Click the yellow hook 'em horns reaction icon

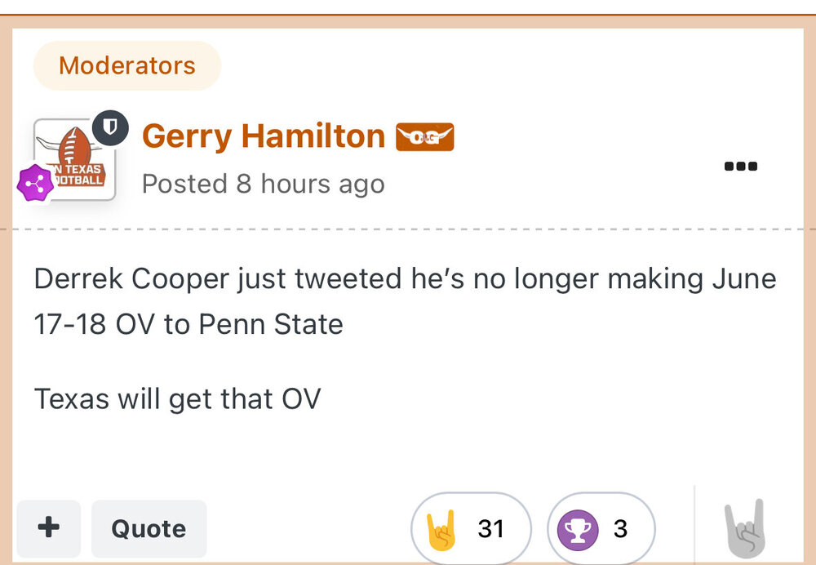pyautogui.click(x=441, y=528)
